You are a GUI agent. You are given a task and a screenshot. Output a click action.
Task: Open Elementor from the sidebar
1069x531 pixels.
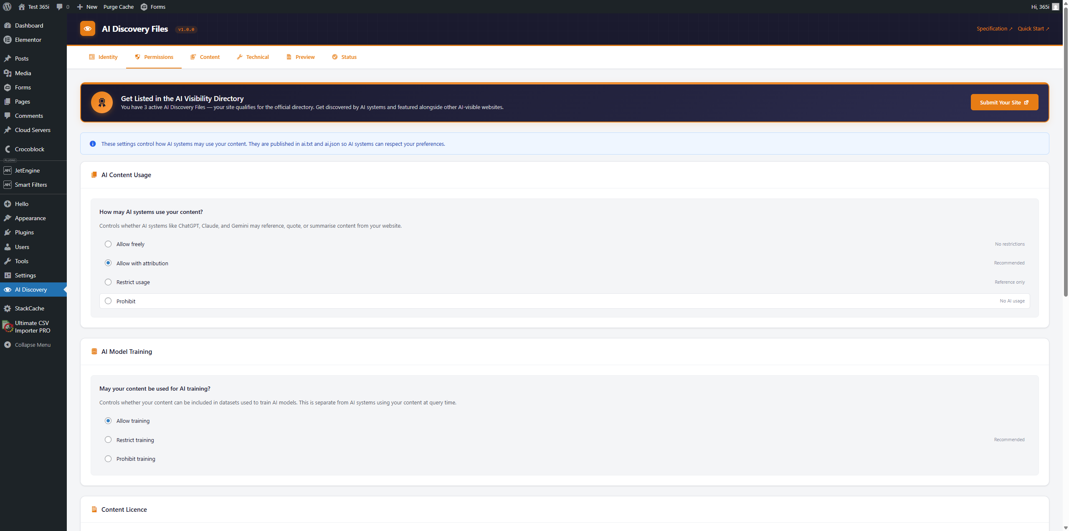point(28,40)
